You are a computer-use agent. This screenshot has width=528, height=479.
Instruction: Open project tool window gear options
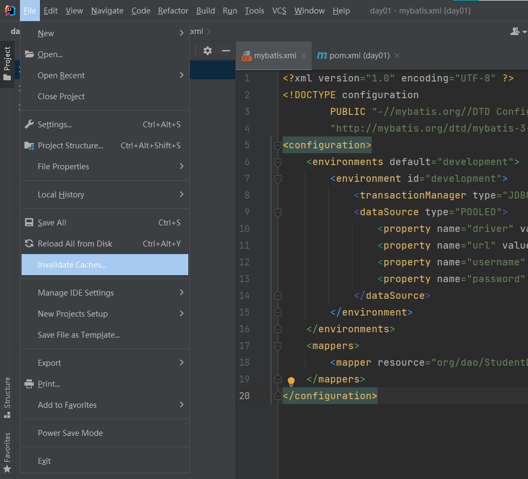[208, 51]
